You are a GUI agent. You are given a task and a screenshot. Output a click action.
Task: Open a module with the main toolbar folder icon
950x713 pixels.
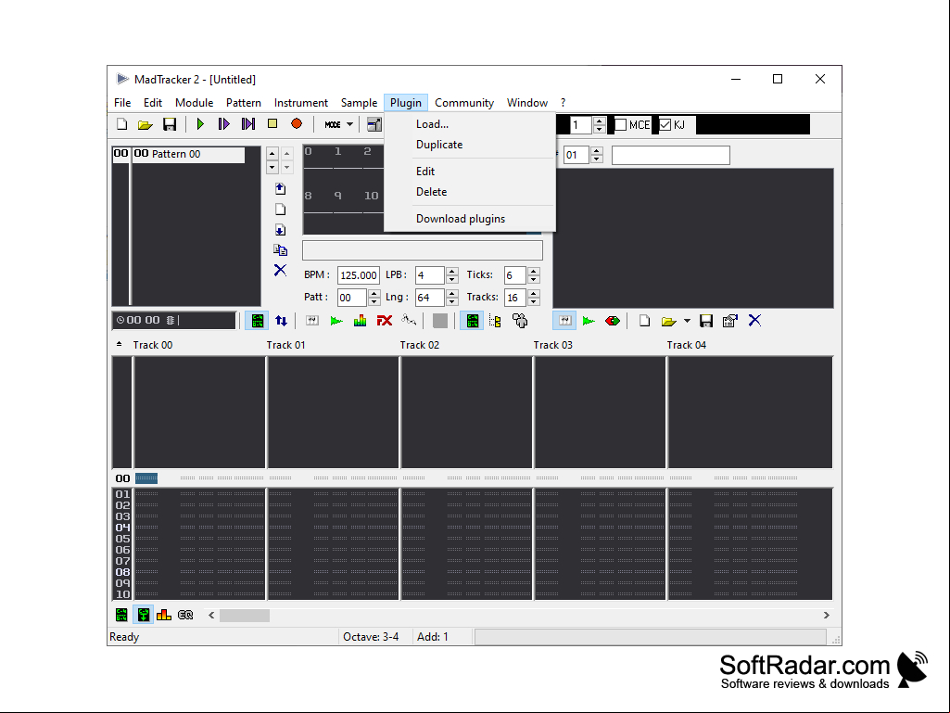pos(145,124)
